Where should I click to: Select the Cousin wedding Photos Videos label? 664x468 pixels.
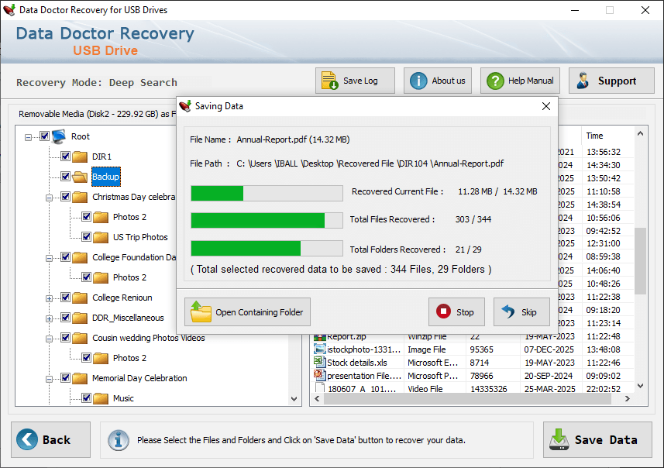149,338
